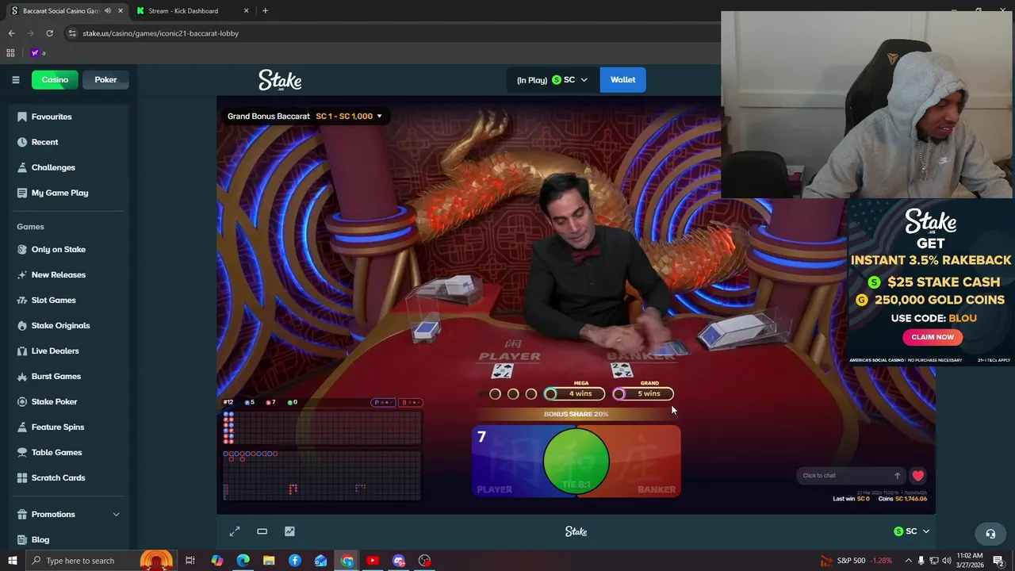Image resolution: width=1015 pixels, height=571 pixels.
Task: Open the Blog link
Action: click(40, 539)
